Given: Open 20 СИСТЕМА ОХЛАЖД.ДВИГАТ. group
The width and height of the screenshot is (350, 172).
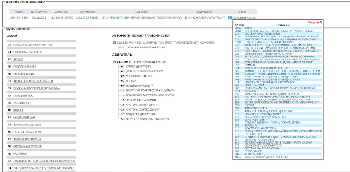Looking at the screenshot, I should [141, 109].
